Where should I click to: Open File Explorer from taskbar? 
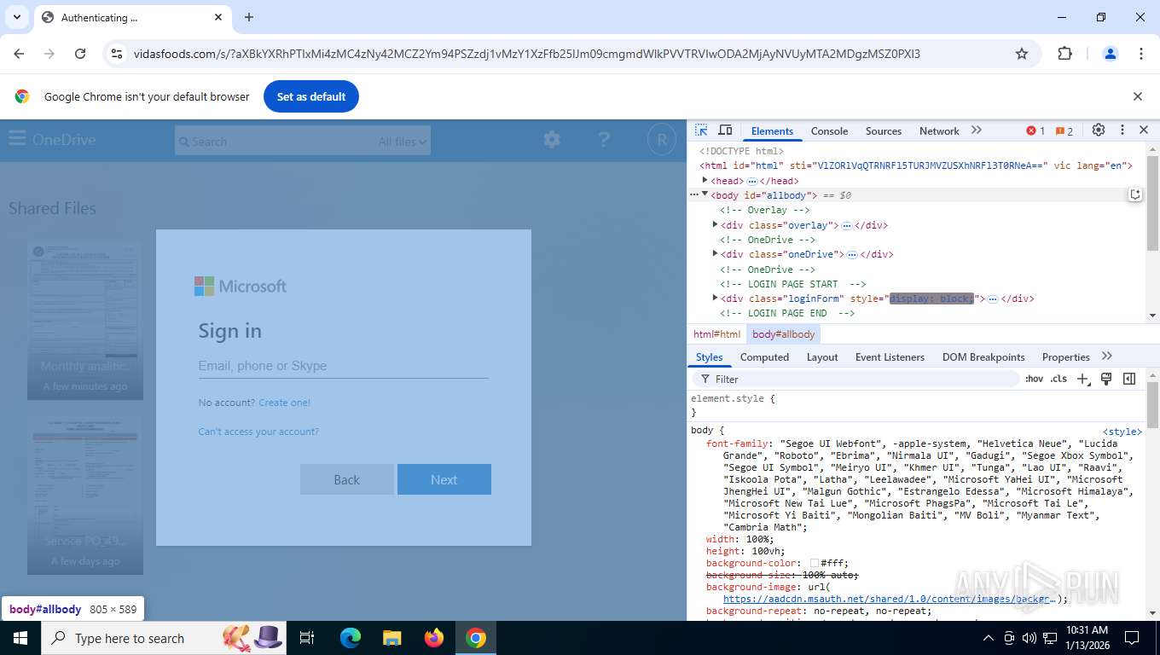(391, 638)
